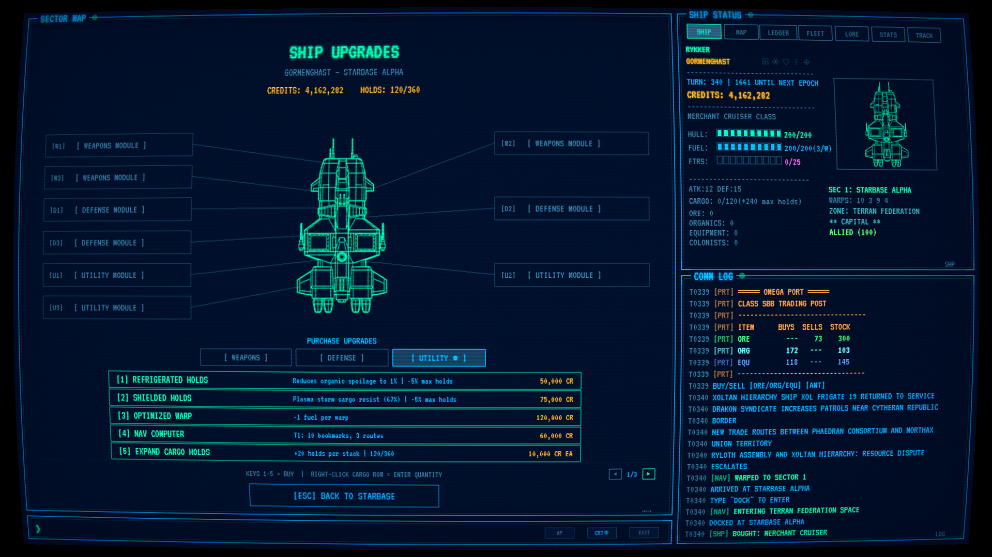Image resolution: width=992 pixels, height=557 pixels.
Task: Open the W1 weapons module slot
Action: 119,146
